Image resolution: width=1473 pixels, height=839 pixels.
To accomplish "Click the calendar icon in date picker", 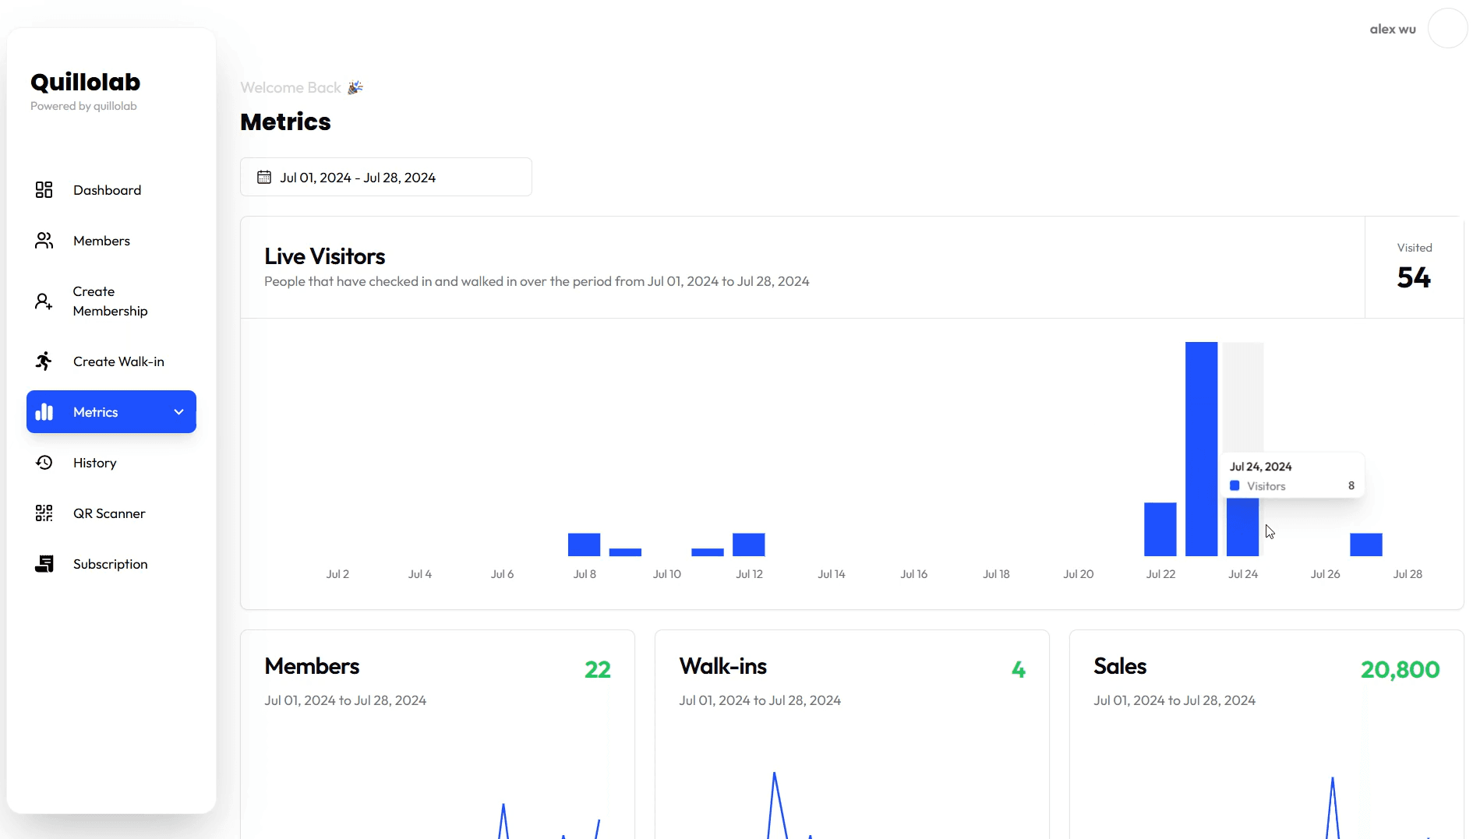I will 264,178.
